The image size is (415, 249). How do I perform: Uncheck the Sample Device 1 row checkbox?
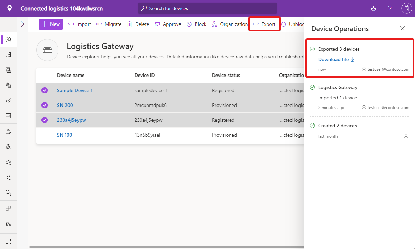[45, 90]
